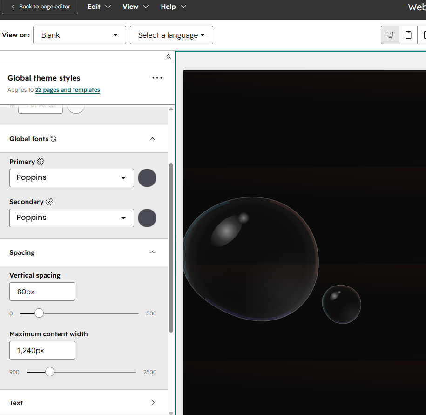The height and width of the screenshot is (415, 426).
Task: Click the scrollbar down arrow
Action: pyautogui.click(x=171, y=413)
